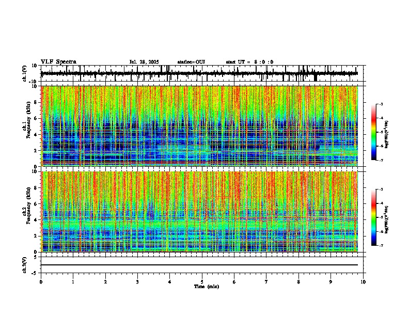Click the 10 tick label on time axis

(x=363, y=282)
